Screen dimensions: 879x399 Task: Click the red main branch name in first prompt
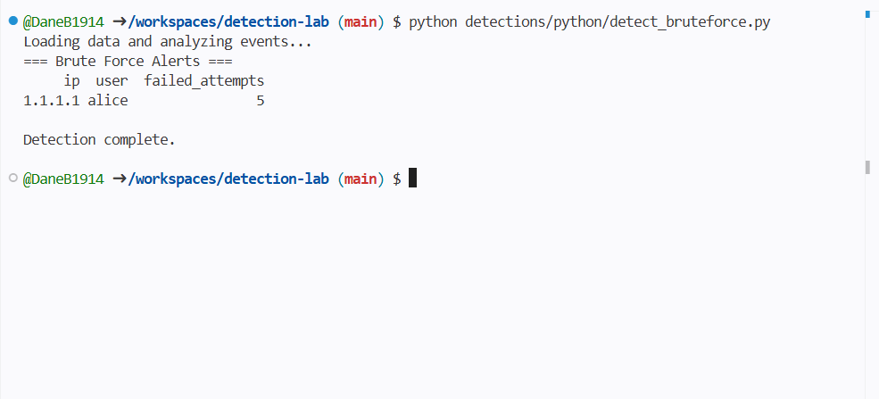point(361,21)
